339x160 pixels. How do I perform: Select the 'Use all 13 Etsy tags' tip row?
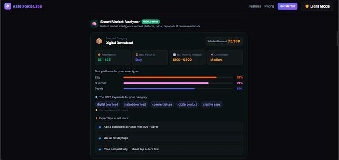click(169, 138)
